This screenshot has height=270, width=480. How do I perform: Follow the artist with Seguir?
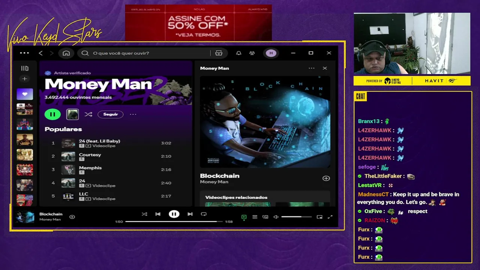point(111,114)
